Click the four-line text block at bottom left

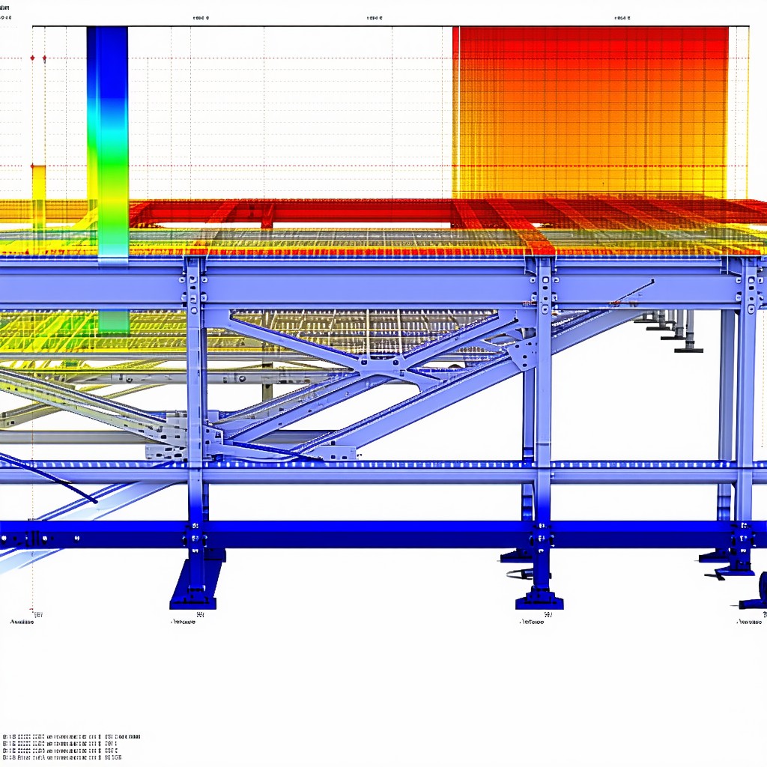71,747
